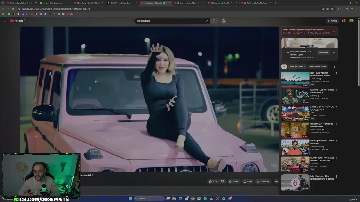
Task: Go to YouTube home via logo
Action: point(17,21)
